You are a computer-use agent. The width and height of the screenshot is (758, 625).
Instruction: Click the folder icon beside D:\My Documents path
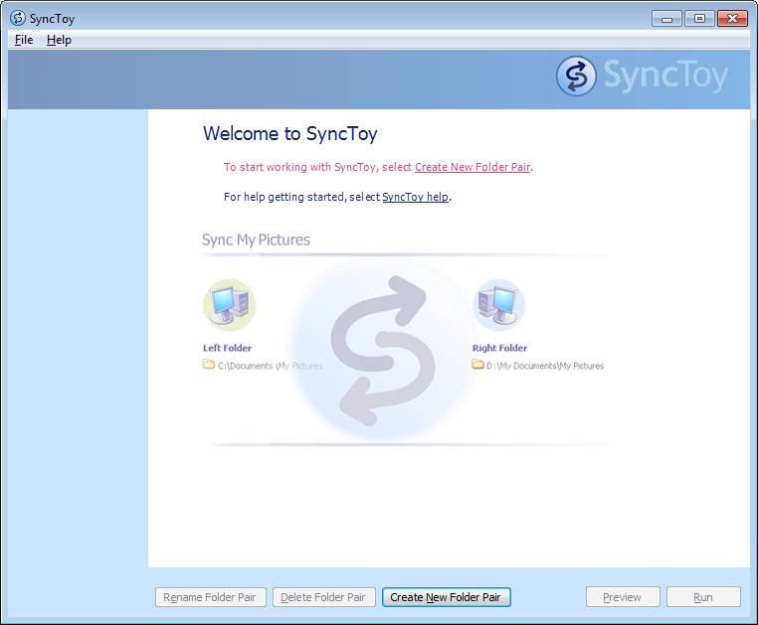(x=477, y=365)
